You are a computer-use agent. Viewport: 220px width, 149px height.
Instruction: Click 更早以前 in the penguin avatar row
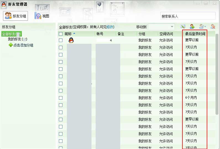click(192, 40)
